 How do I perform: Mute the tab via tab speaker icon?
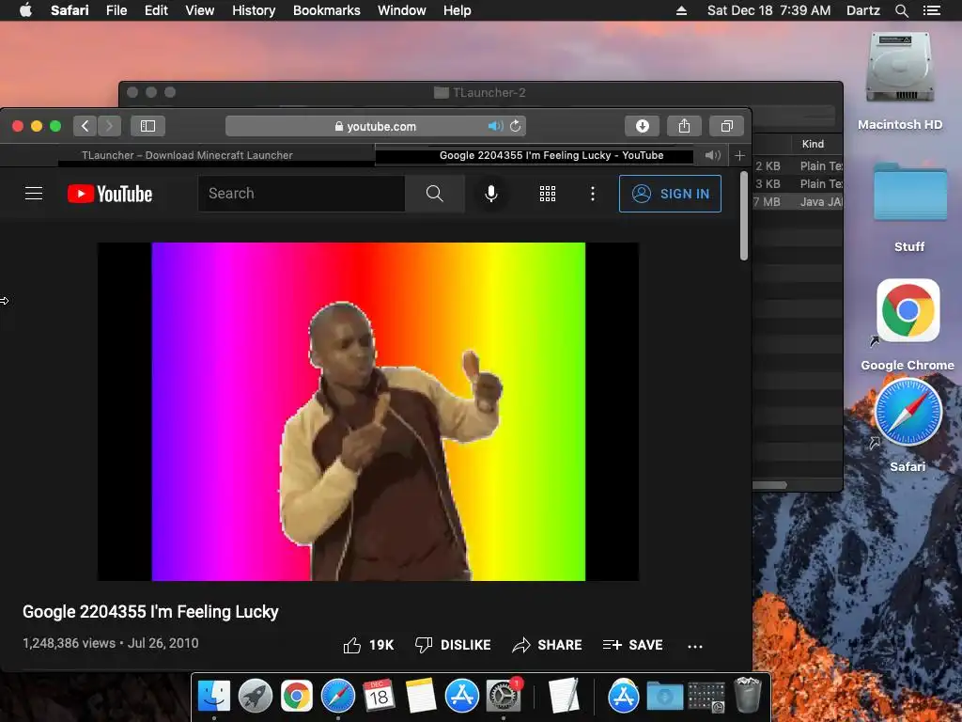coord(712,155)
